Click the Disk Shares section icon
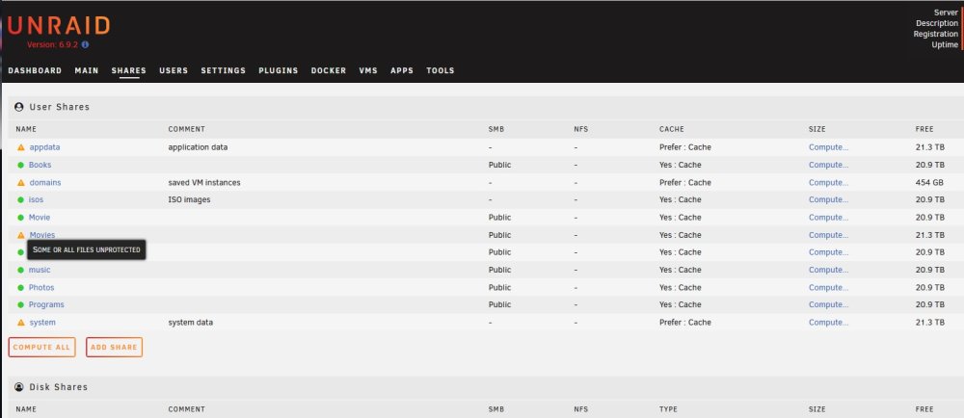The image size is (964, 418). click(19, 387)
